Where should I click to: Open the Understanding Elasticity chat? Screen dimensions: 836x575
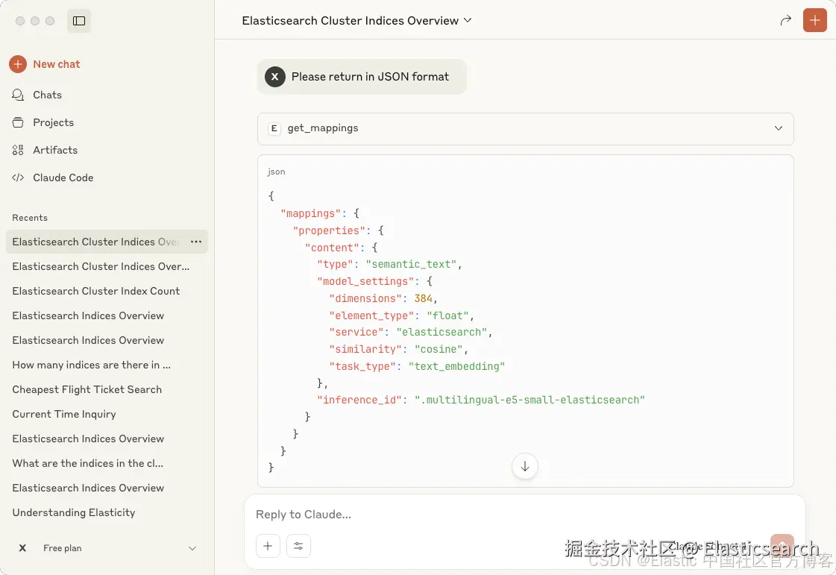click(x=74, y=512)
